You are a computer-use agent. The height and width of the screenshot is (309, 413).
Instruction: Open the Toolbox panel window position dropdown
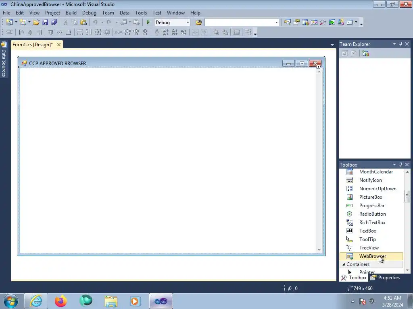(394, 165)
